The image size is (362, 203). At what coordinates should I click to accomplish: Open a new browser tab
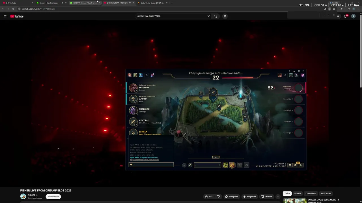coord(172,3)
